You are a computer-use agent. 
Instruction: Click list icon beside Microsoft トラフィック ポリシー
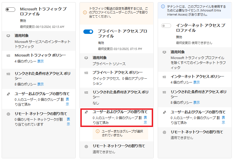8,56
